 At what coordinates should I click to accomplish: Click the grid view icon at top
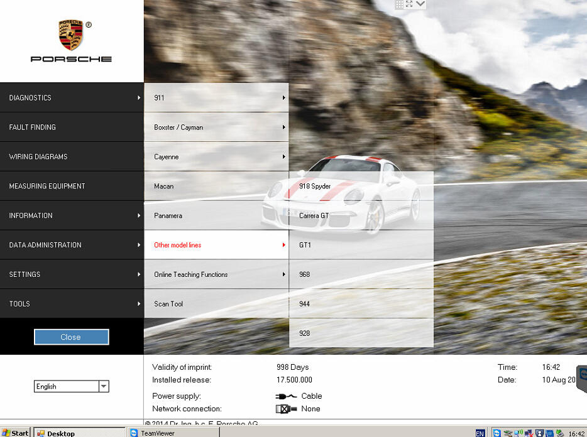click(399, 4)
